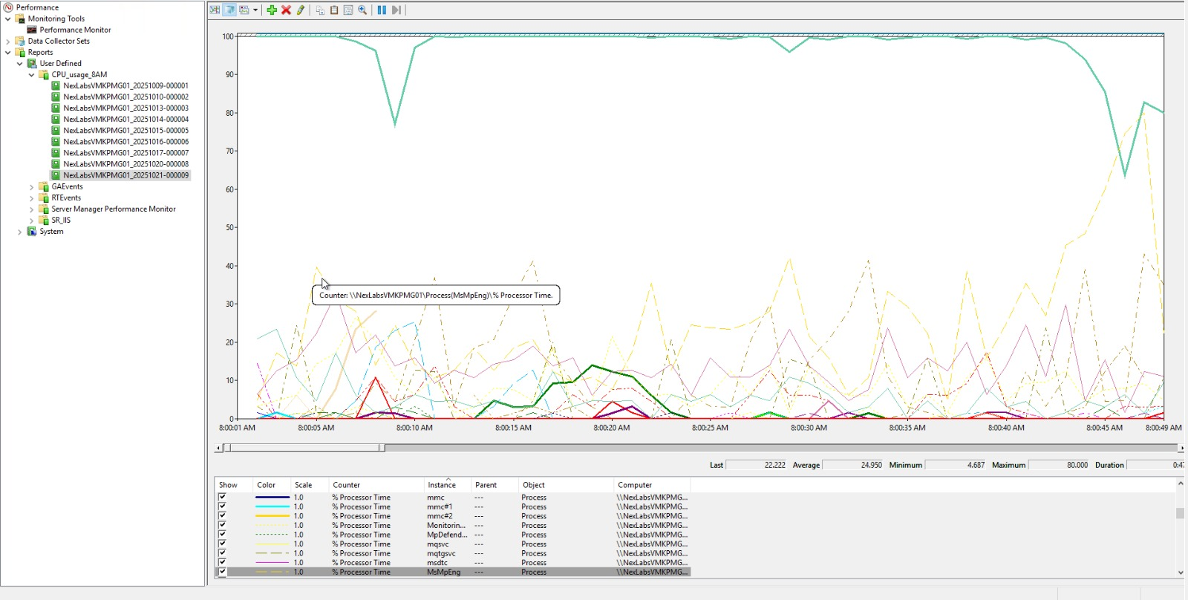The width and height of the screenshot is (1188, 600).
Task: Uncheck Show for the mmc#2 counter
Action: coord(222,516)
